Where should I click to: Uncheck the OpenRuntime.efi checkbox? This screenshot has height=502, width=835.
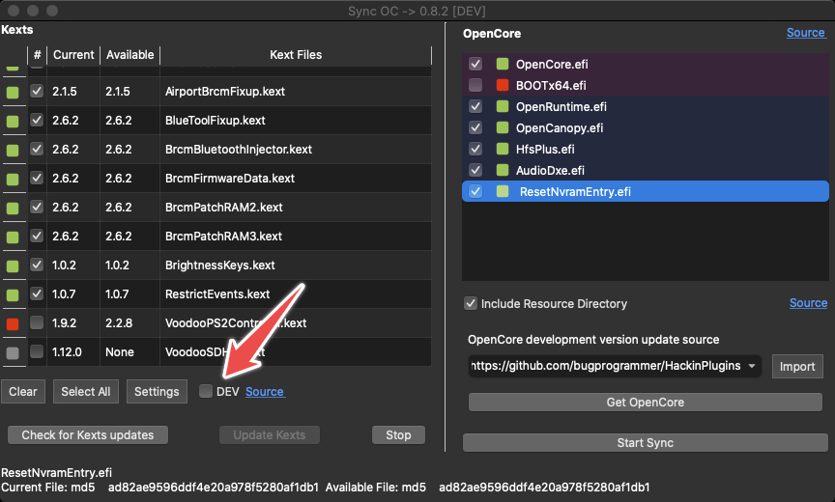pyautogui.click(x=475, y=107)
